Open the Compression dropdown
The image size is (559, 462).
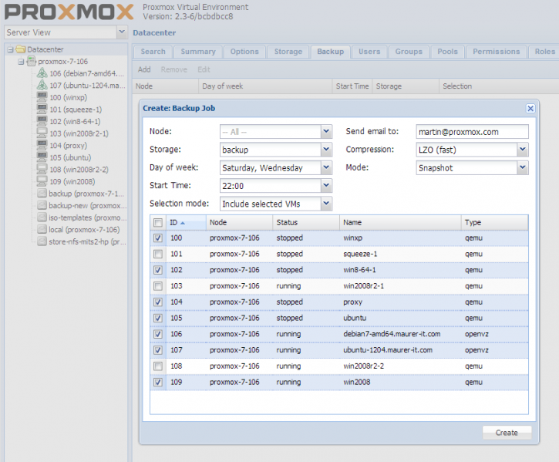[523, 150]
